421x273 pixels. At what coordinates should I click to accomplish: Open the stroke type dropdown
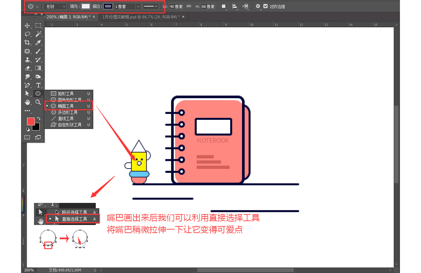pyautogui.click(x=151, y=6)
